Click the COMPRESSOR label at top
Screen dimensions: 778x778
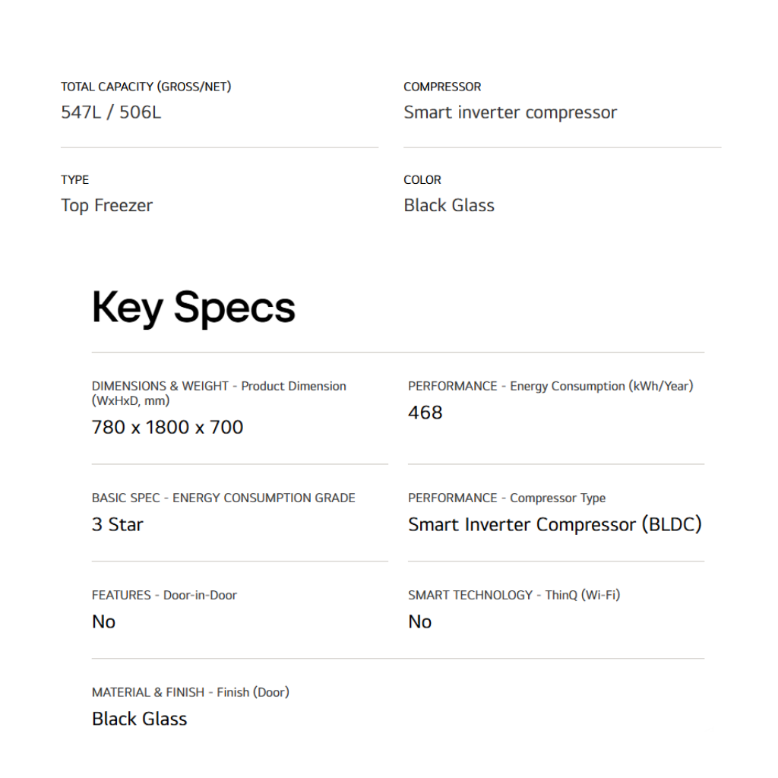click(x=442, y=87)
